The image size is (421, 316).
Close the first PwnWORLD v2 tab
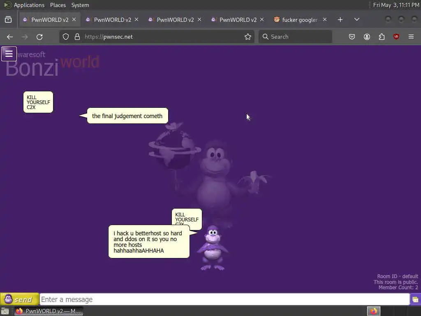point(74,20)
